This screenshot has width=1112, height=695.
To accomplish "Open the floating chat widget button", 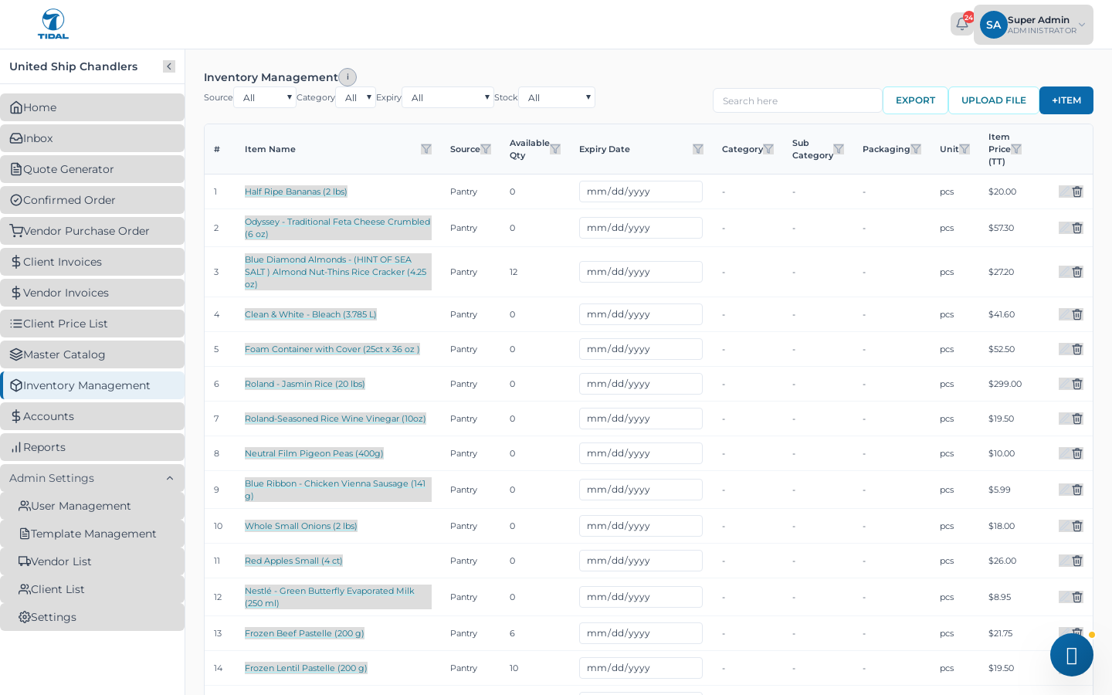I will click(x=1072, y=655).
